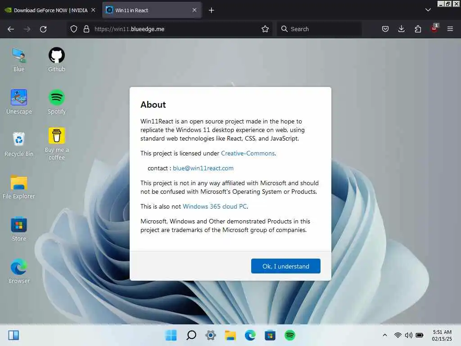The image size is (461, 346).
Task: Open the Store desktop icon
Action: [19, 229]
